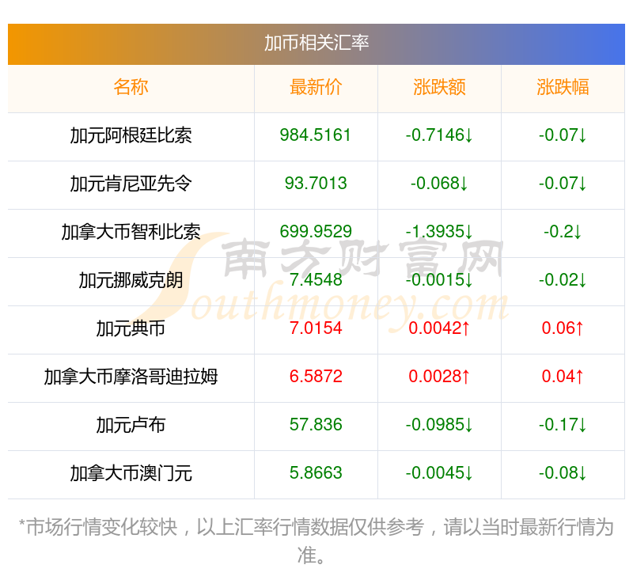Click the change value 0.0028↑
The height and width of the screenshot is (580, 633).
point(439,377)
